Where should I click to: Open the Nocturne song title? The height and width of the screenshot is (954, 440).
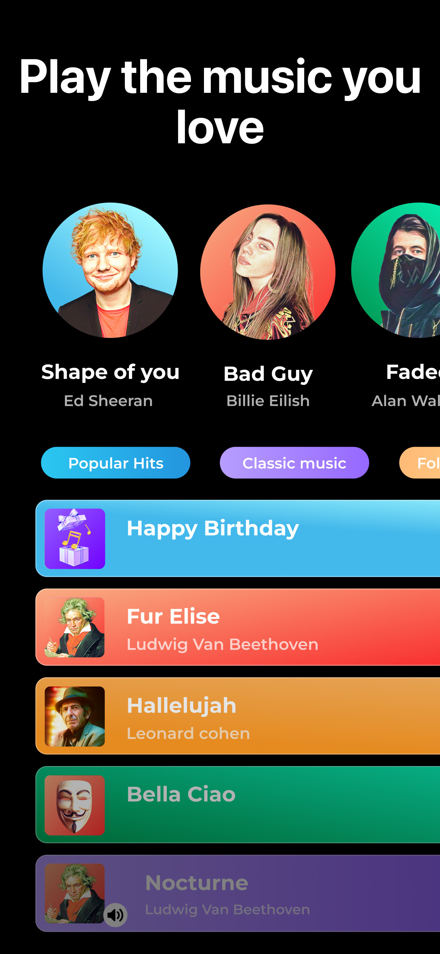click(x=197, y=883)
